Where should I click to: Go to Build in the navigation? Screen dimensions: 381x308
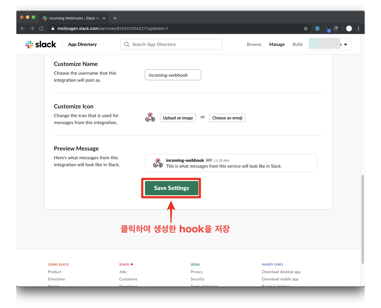point(297,44)
